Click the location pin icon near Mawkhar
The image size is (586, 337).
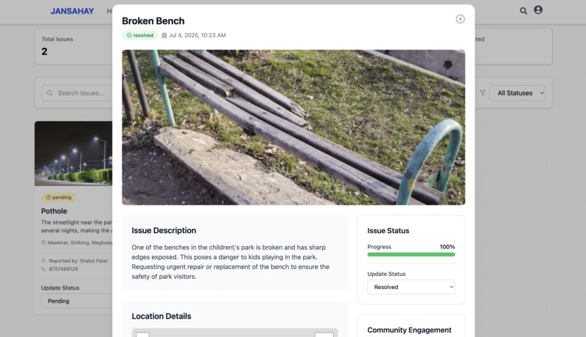(44, 243)
